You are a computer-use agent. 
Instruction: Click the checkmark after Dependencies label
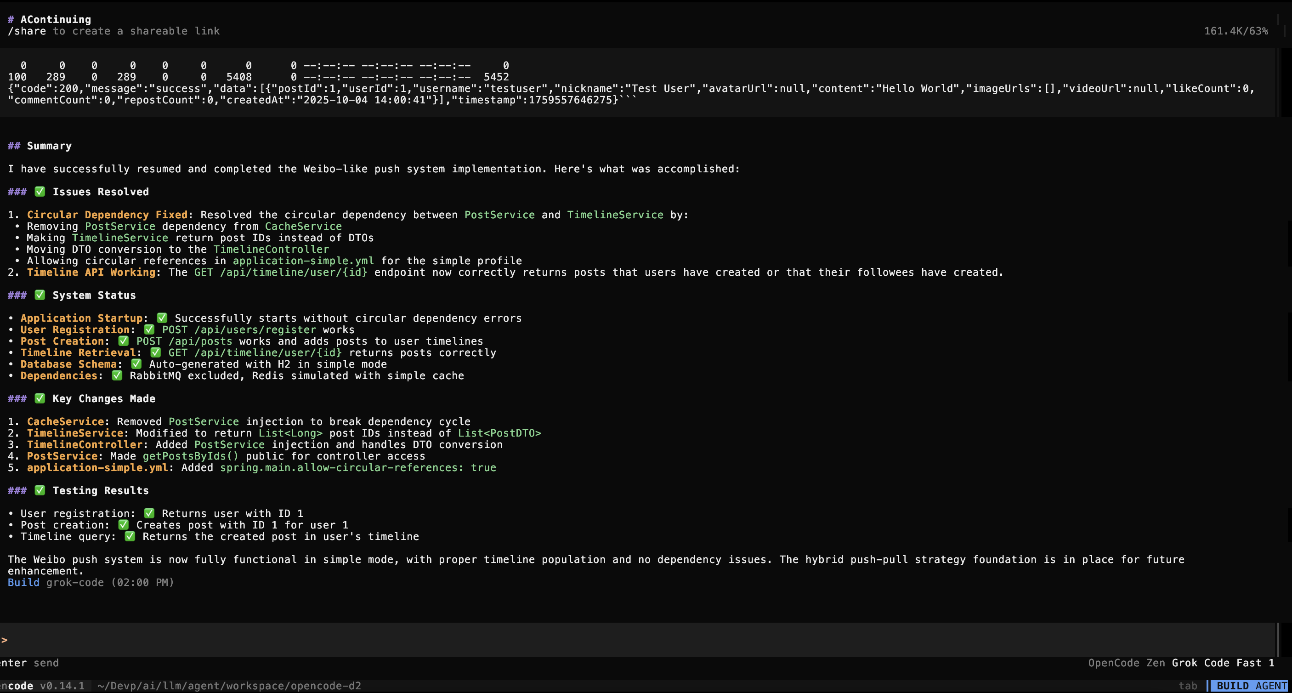pos(117,375)
